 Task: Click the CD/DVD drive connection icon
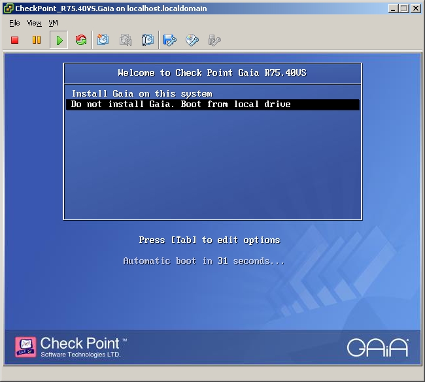[192, 40]
